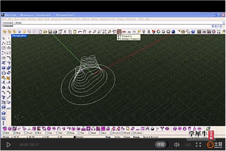Viewport: 226px width, 151px height.
Task: Select the Pan hand tool
Action: pyautogui.click(x=85, y=32)
